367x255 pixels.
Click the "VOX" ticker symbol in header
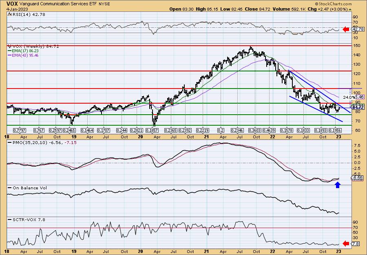pyautogui.click(x=12, y=4)
